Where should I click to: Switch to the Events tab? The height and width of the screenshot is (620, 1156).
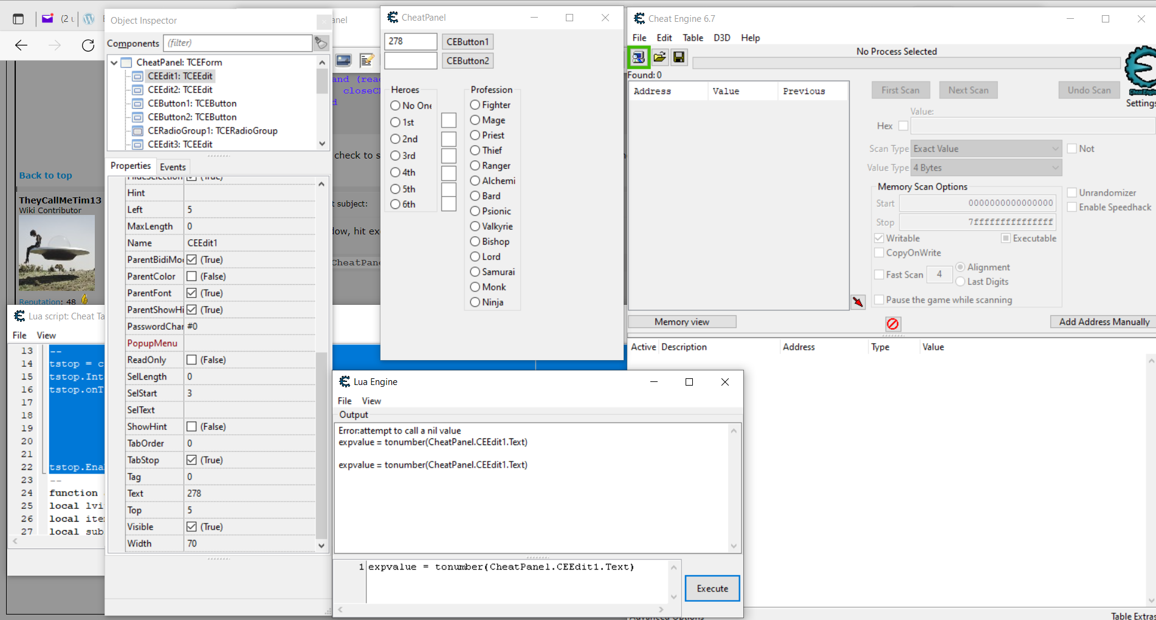point(173,167)
